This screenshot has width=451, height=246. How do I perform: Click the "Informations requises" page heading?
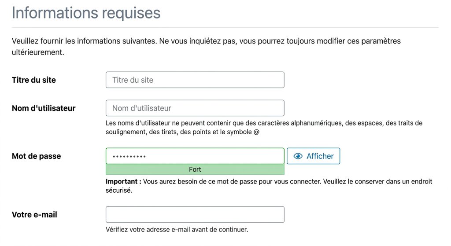86,13
